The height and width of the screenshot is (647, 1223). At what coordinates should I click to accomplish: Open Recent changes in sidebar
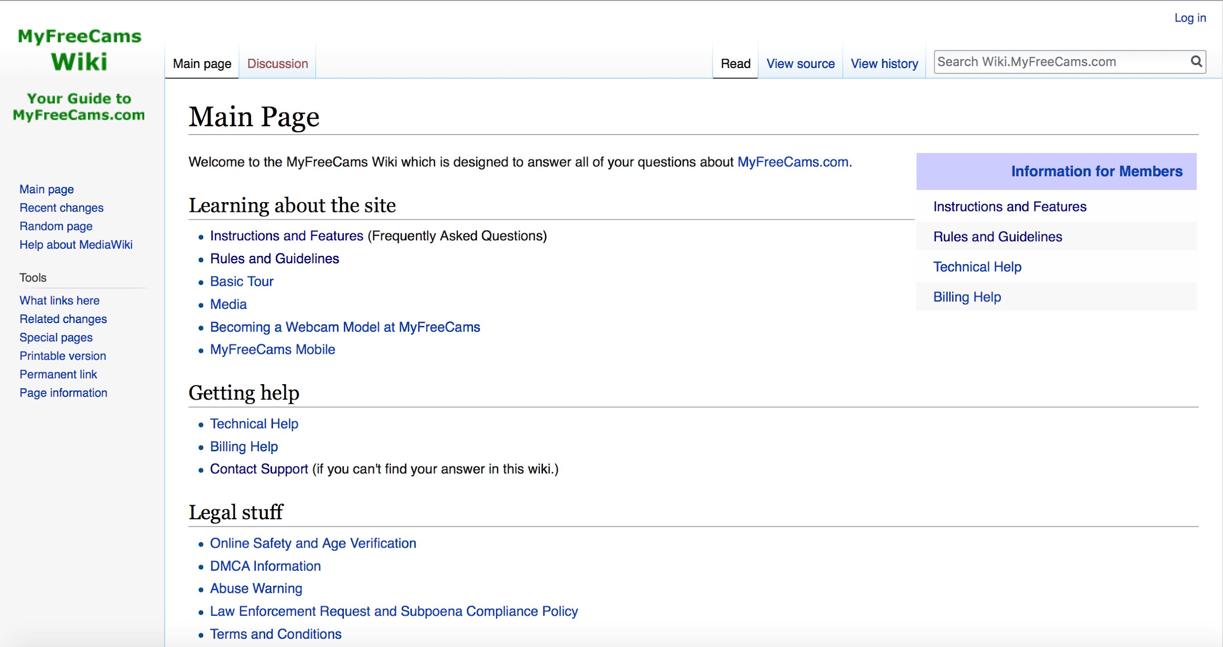point(62,208)
